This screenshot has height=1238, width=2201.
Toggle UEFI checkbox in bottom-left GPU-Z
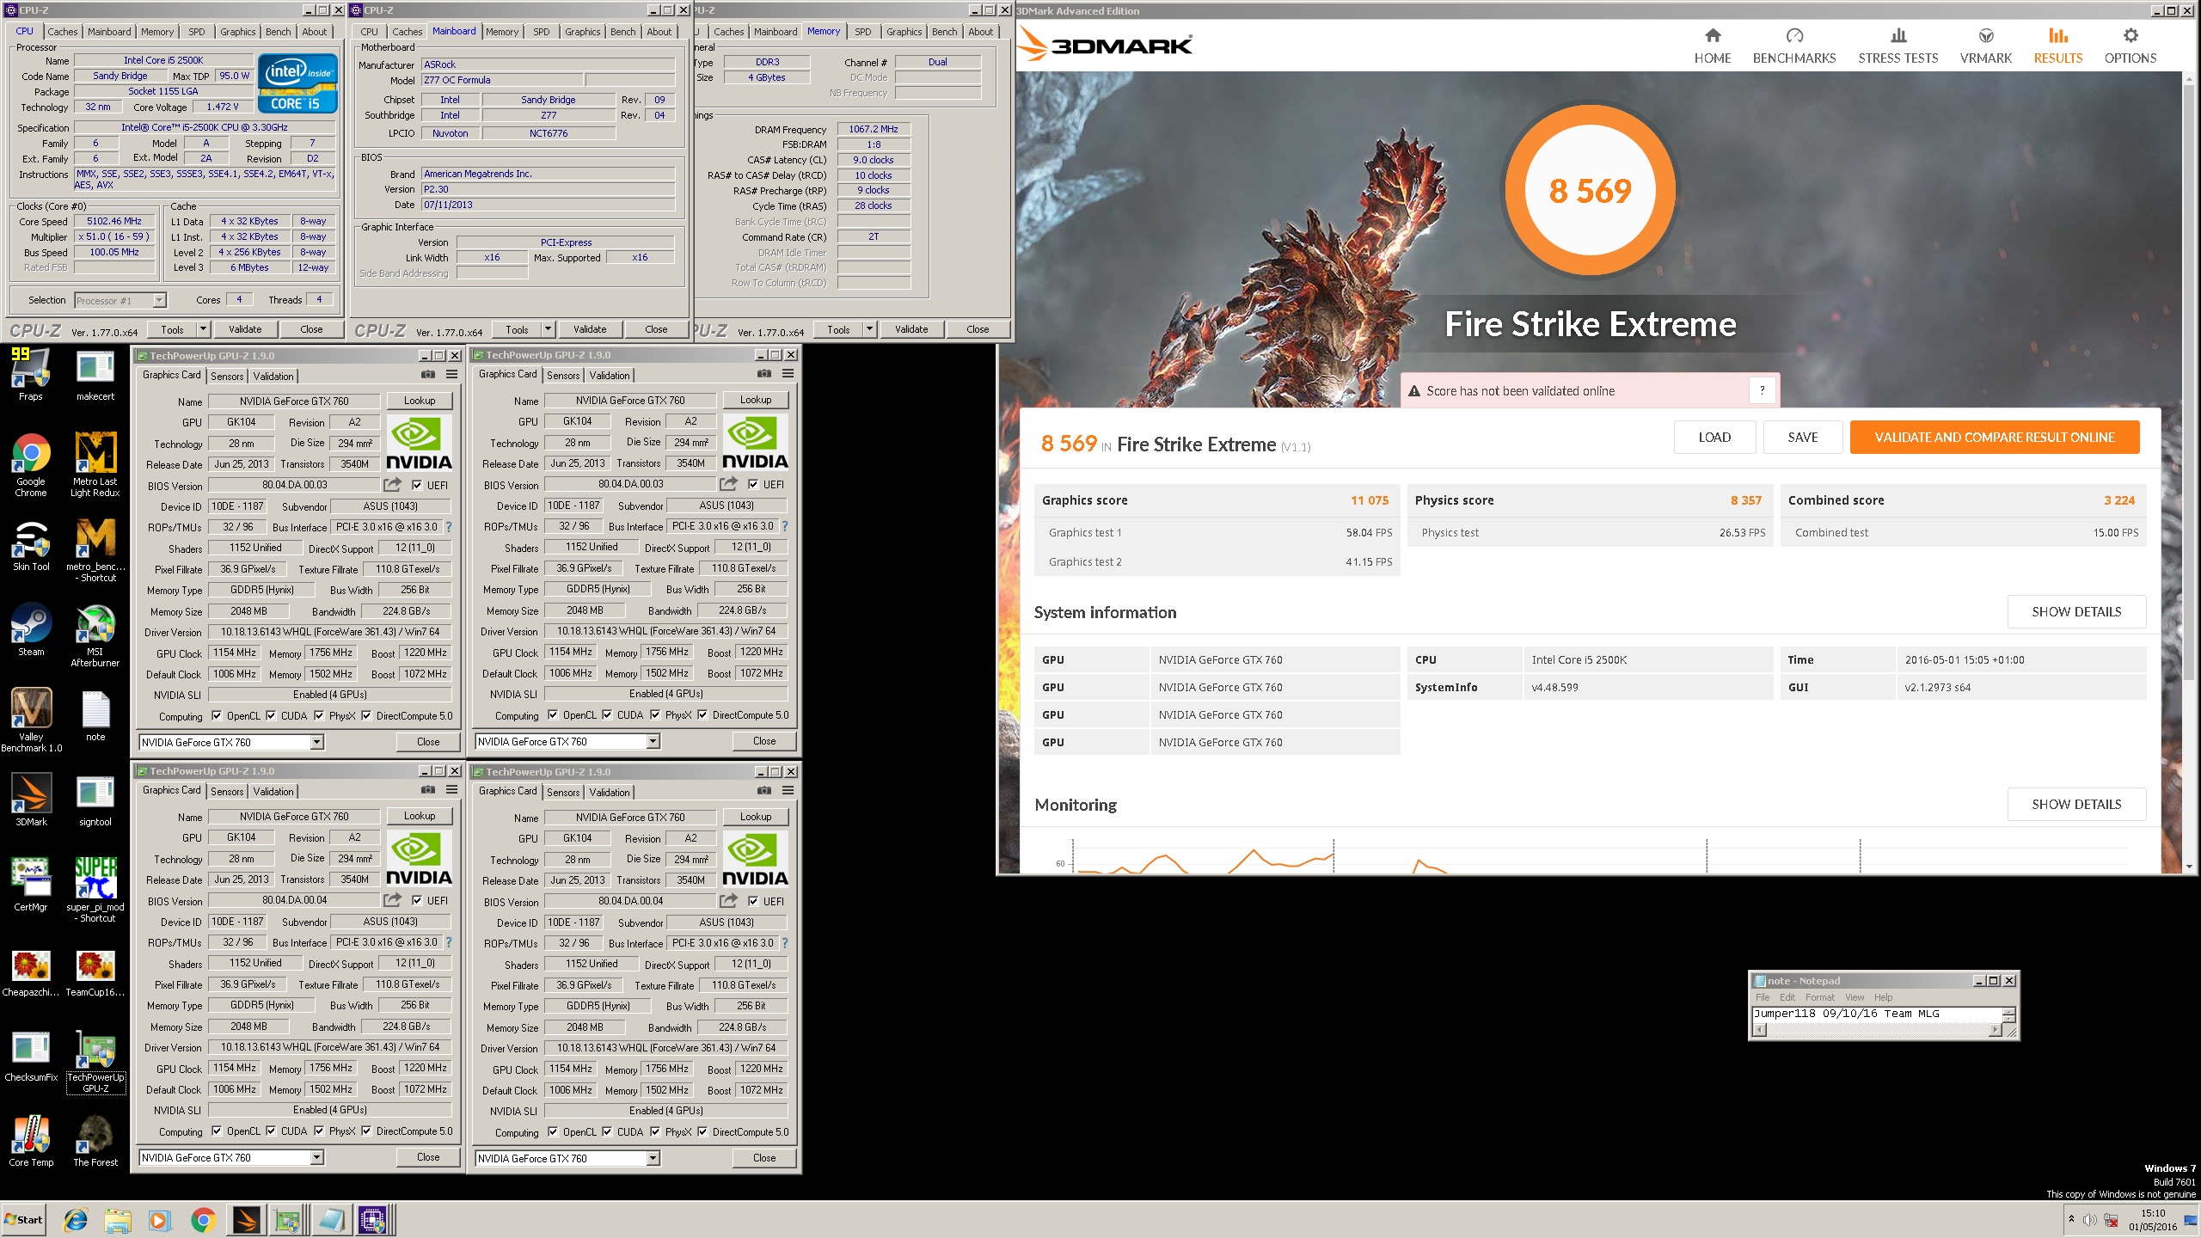(x=417, y=900)
